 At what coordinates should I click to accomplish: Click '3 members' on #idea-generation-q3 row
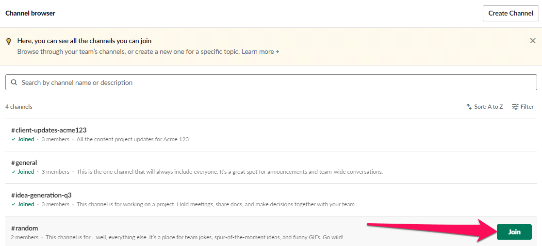55,204
